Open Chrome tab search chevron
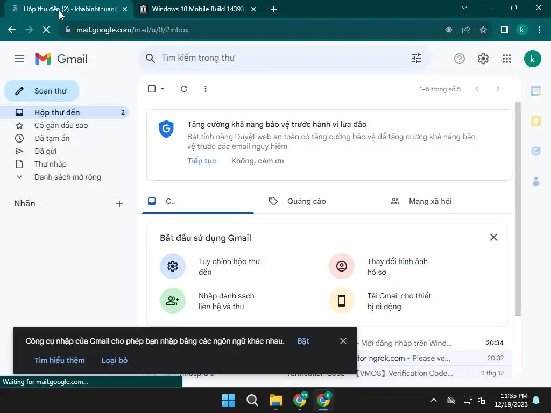 pyautogui.click(x=464, y=8)
